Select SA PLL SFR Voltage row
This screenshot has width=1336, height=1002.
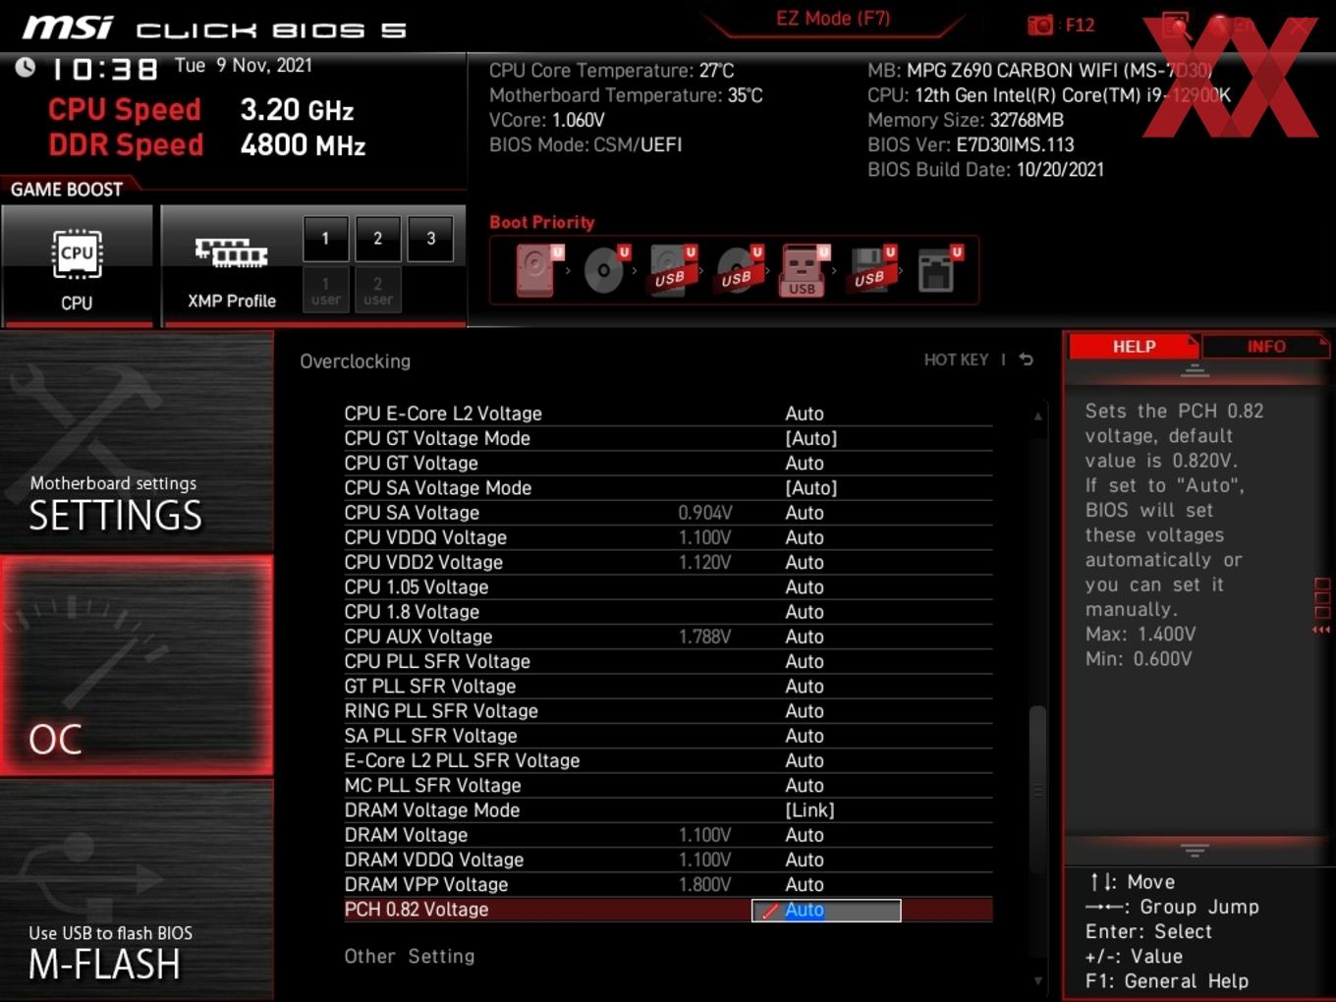point(668,736)
